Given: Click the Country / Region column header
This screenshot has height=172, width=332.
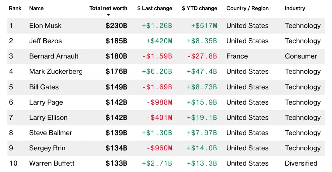Looking at the screenshot, I should pos(248,8).
